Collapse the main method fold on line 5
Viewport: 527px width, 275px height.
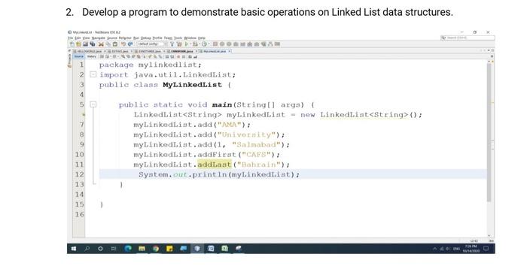[93, 104]
